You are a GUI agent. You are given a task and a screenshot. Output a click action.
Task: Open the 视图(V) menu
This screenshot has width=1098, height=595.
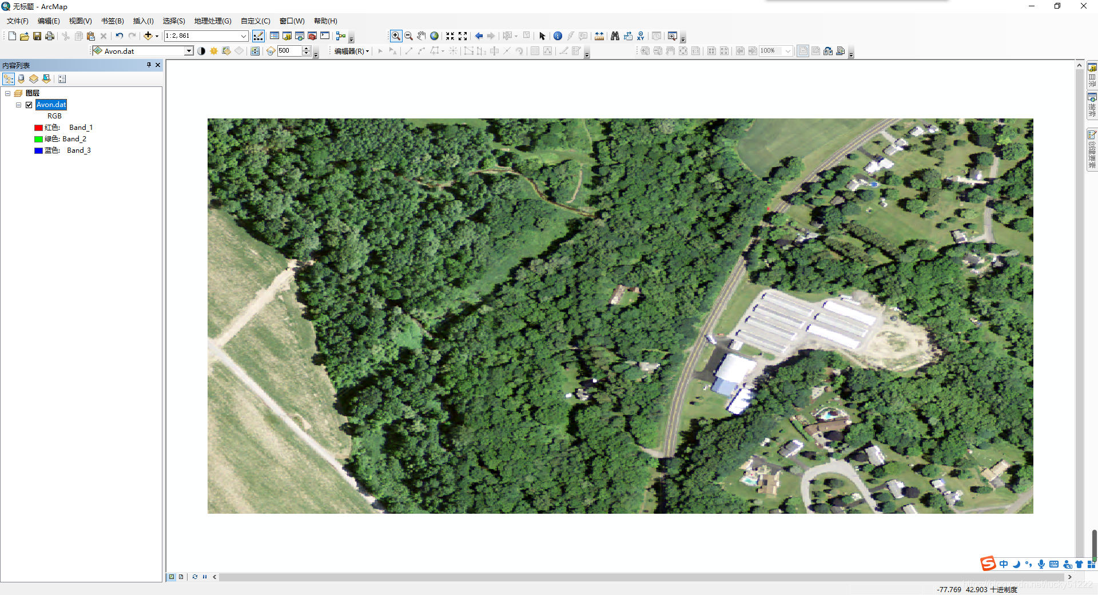81,21
